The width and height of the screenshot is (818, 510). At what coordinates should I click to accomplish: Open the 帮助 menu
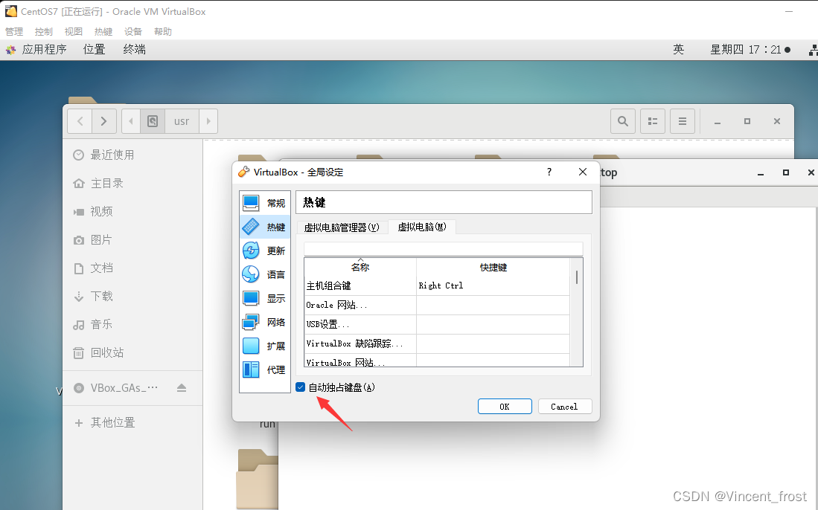pos(163,32)
